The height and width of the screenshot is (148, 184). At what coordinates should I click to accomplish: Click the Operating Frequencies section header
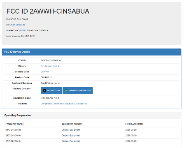92,116
